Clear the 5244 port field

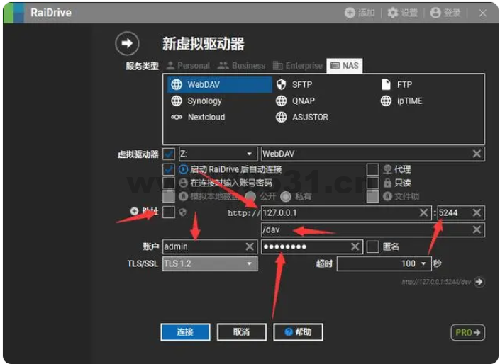(x=477, y=212)
